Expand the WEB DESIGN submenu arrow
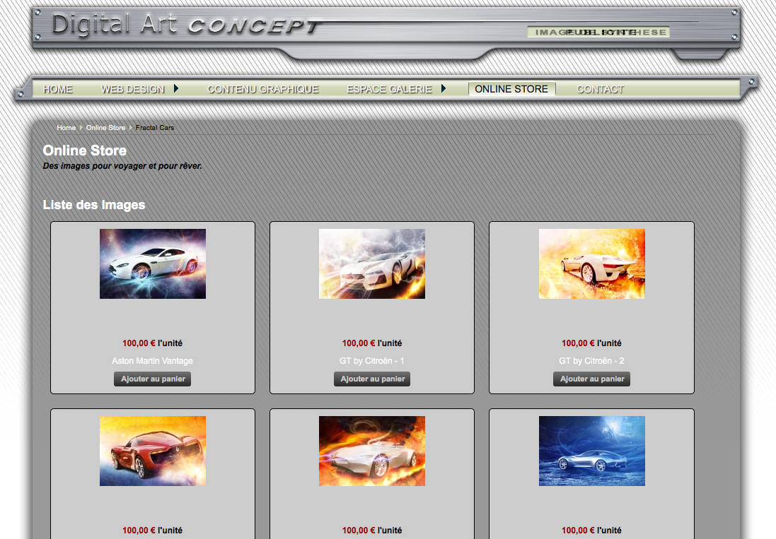This screenshot has width=776, height=539. click(175, 89)
